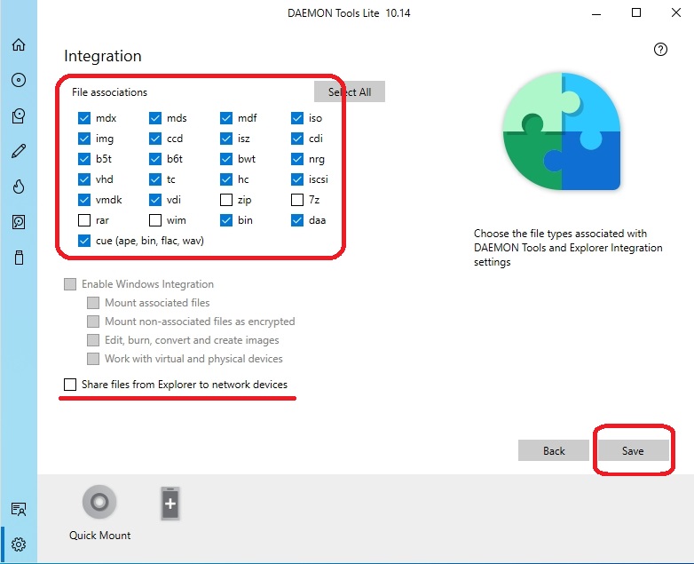
Task: Open the help question mark icon
Action: [x=660, y=49]
